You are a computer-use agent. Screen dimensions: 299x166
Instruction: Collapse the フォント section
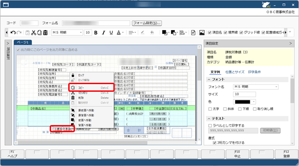coord(209,80)
